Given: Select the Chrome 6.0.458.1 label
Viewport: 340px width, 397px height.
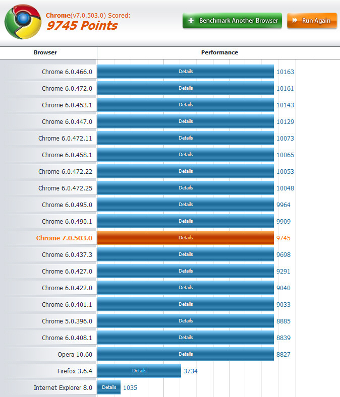Looking at the screenshot, I should [67, 155].
